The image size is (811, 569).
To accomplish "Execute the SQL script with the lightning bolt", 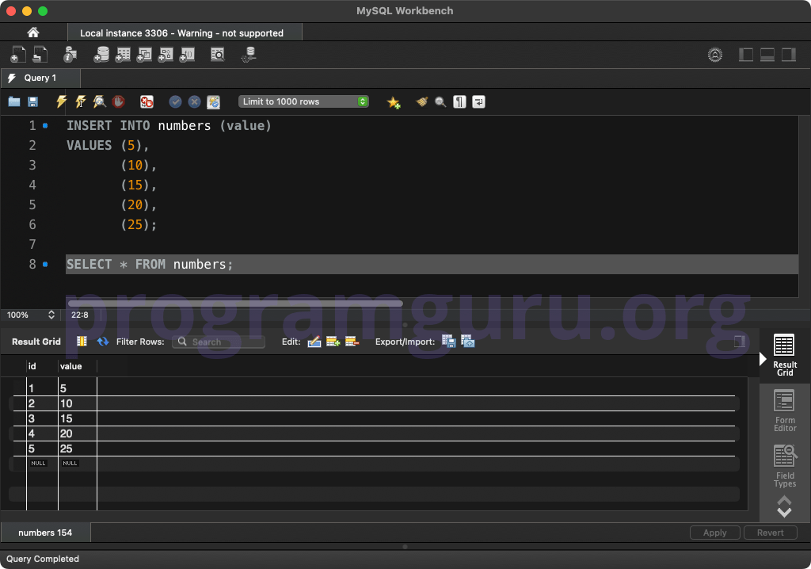I will click(x=61, y=101).
